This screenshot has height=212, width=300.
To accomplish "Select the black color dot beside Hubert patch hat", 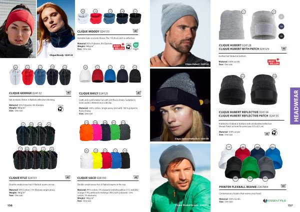I will [281, 36].
